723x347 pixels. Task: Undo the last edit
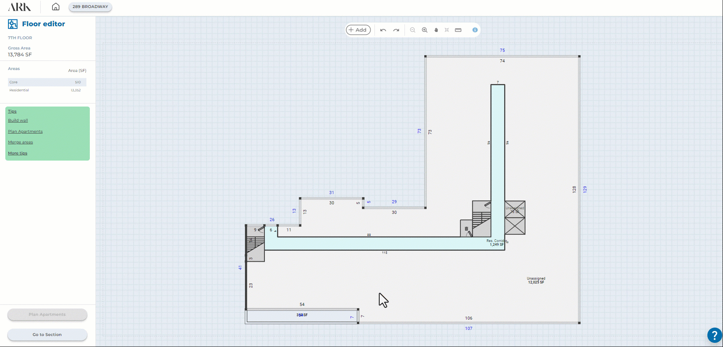[x=383, y=30]
